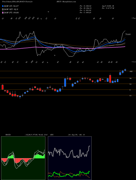The height and width of the screenshot is (180, 136).
Task: Click the blue DOW ST legend swatch
Action: pos(3,6)
